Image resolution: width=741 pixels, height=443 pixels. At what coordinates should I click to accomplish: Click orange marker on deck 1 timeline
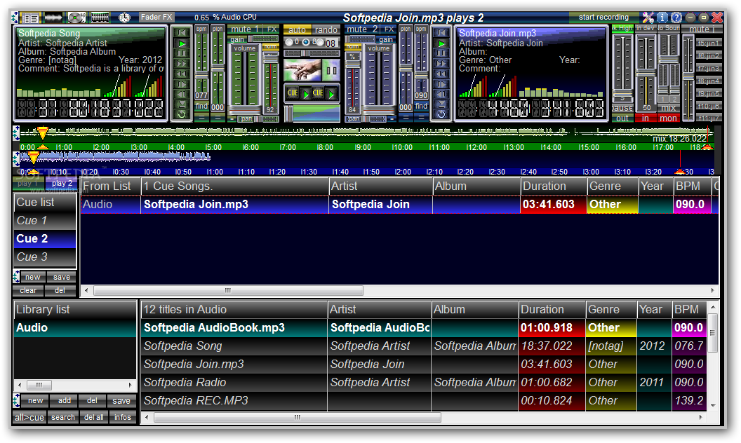pyautogui.click(x=43, y=132)
